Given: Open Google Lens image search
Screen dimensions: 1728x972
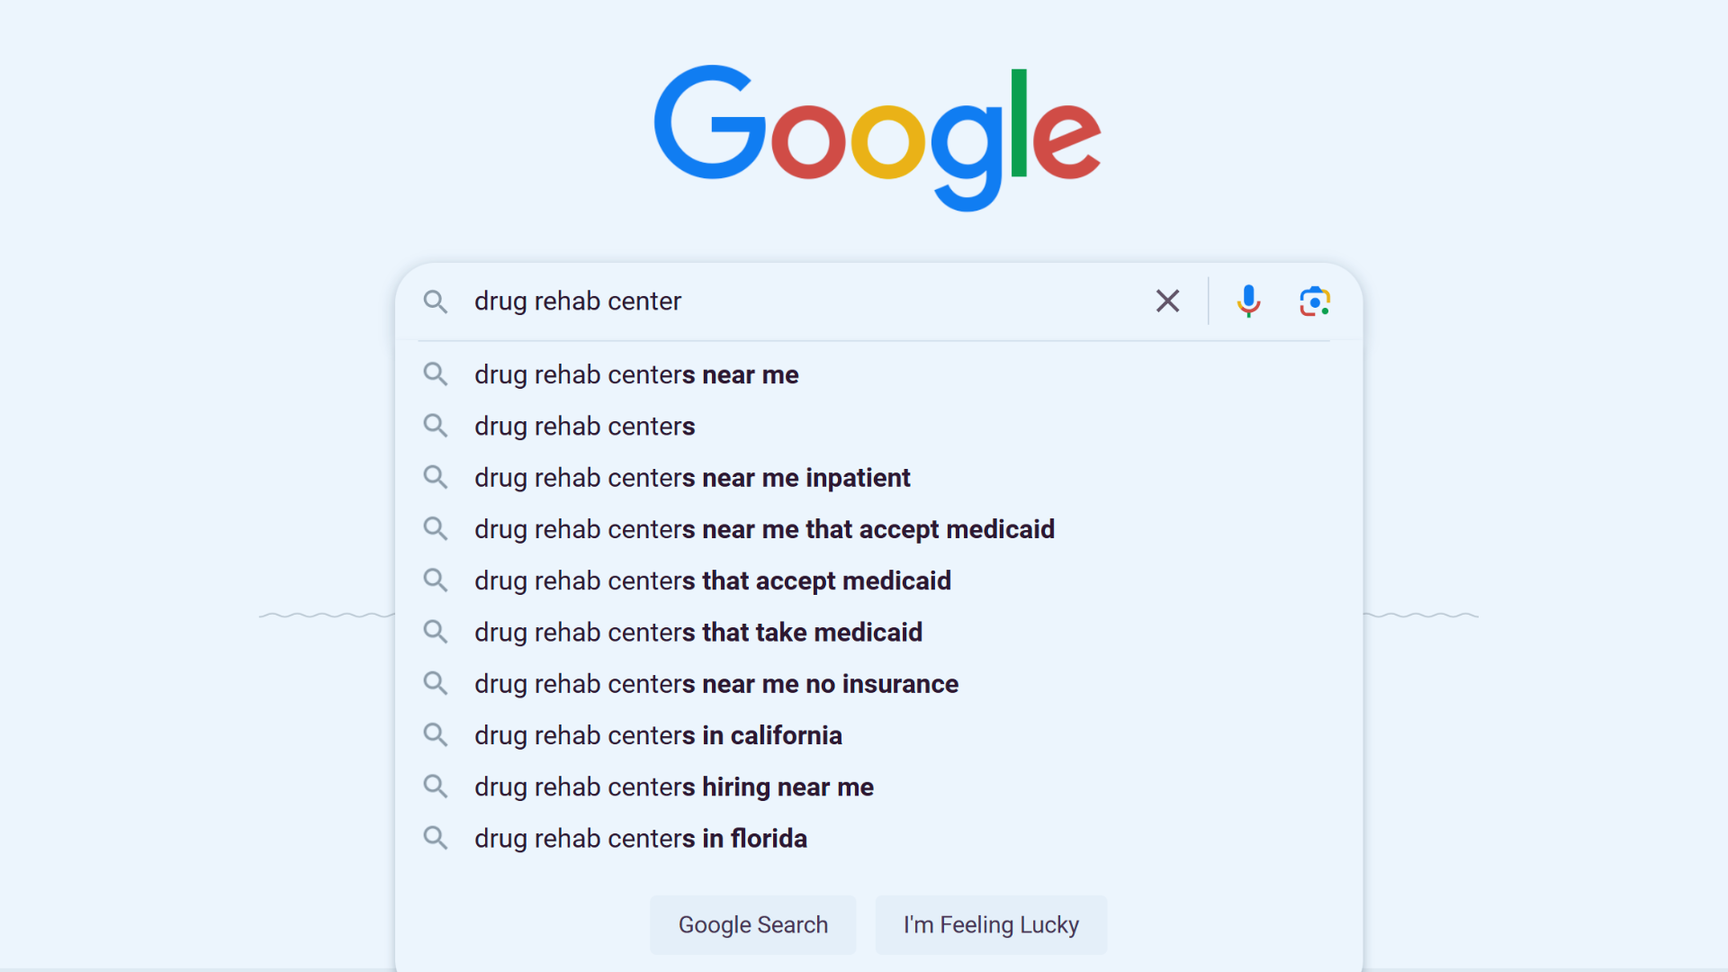Looking at the screenshot, I should click(1315, 301).
